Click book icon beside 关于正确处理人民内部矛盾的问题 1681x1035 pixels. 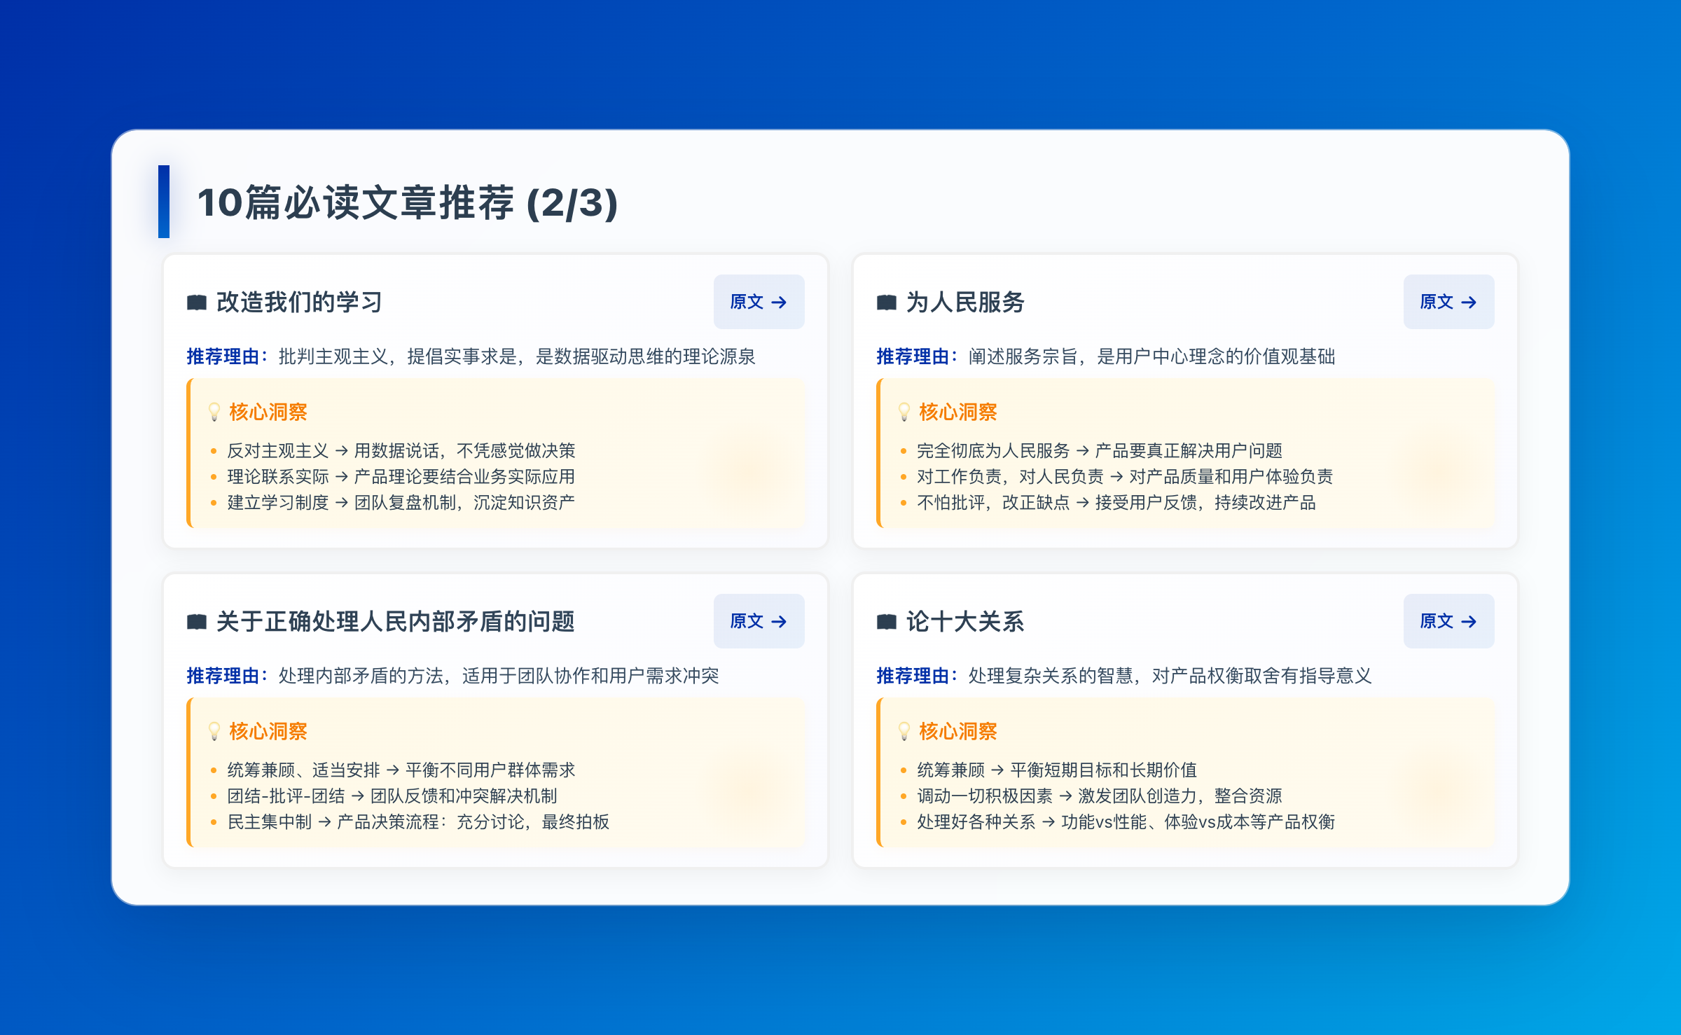pyautogui.click(x=197, y=622)
